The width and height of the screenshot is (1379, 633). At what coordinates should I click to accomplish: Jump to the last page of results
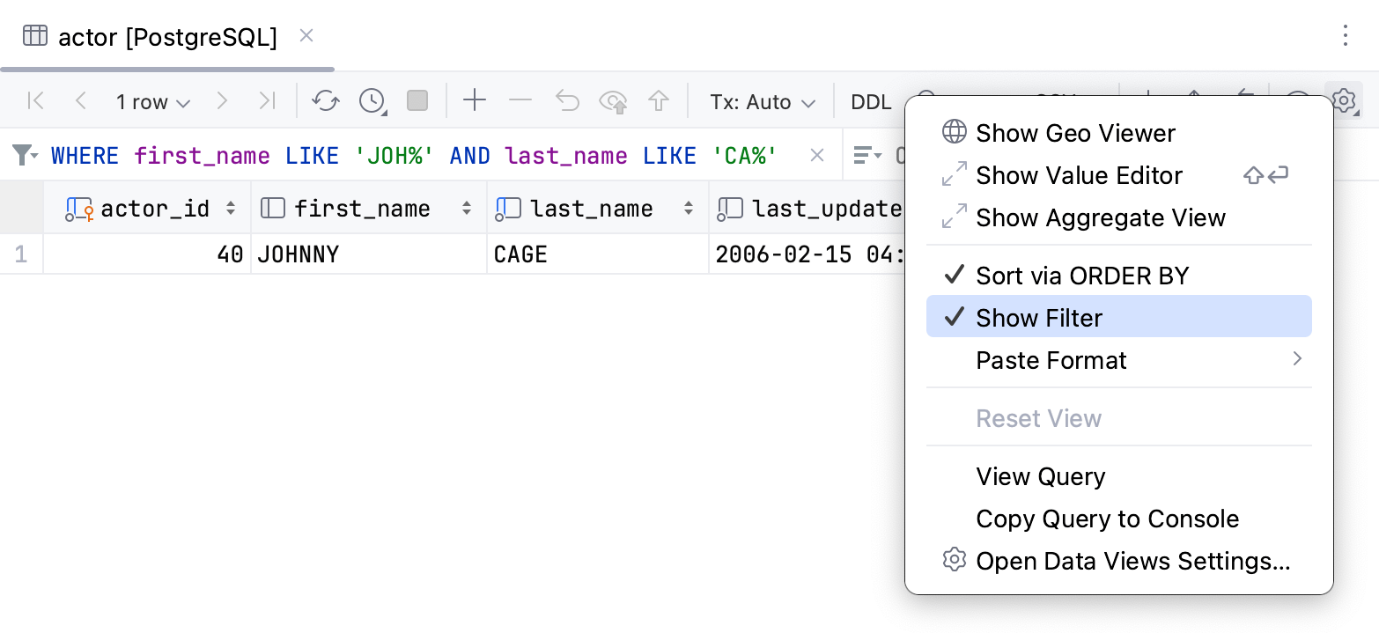[268, 100]
